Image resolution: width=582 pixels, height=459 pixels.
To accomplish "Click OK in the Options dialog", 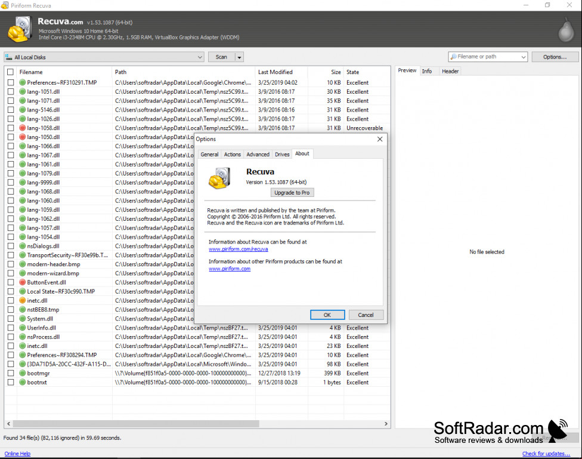I will click(327, 315).
